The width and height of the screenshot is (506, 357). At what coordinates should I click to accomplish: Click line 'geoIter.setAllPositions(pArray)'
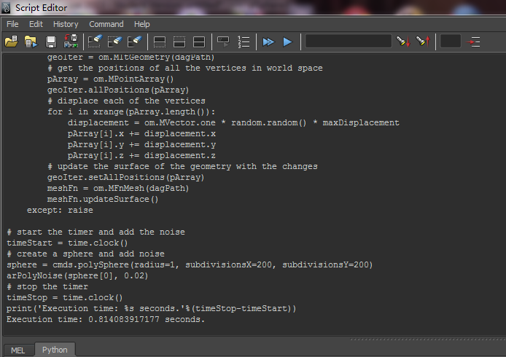coord(126,178)
